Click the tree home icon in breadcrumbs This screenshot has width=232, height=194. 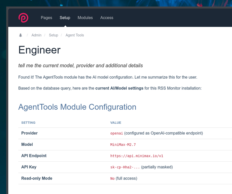click(21, 35)
